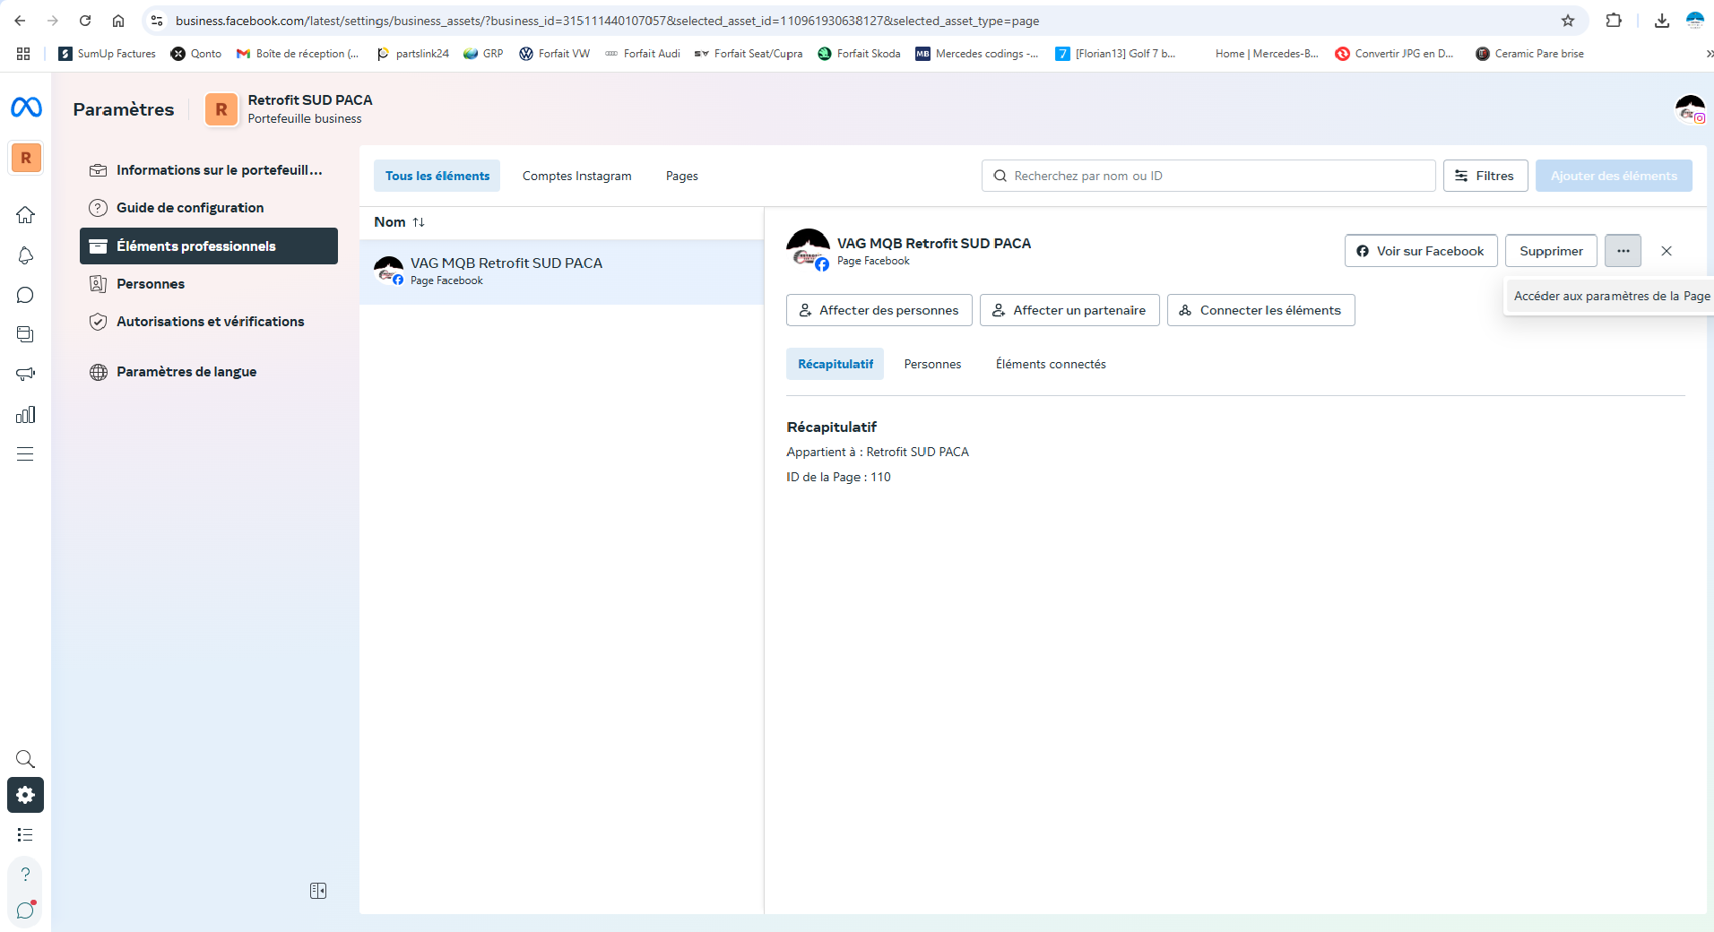The width and height of the screenshot is (1714, 932).
Task: Open the Personnes tab in asset details
Action: pyautogui.click(x=932, y=364)
